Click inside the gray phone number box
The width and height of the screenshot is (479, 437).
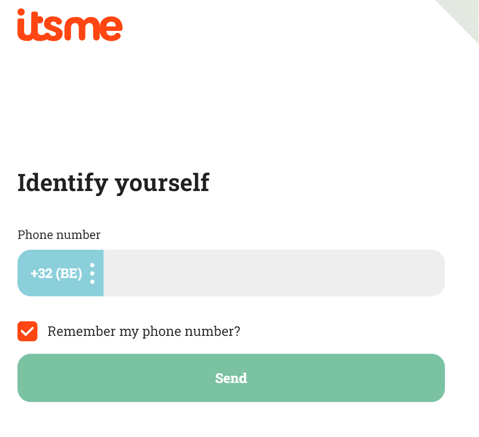(x=274, y=273)
